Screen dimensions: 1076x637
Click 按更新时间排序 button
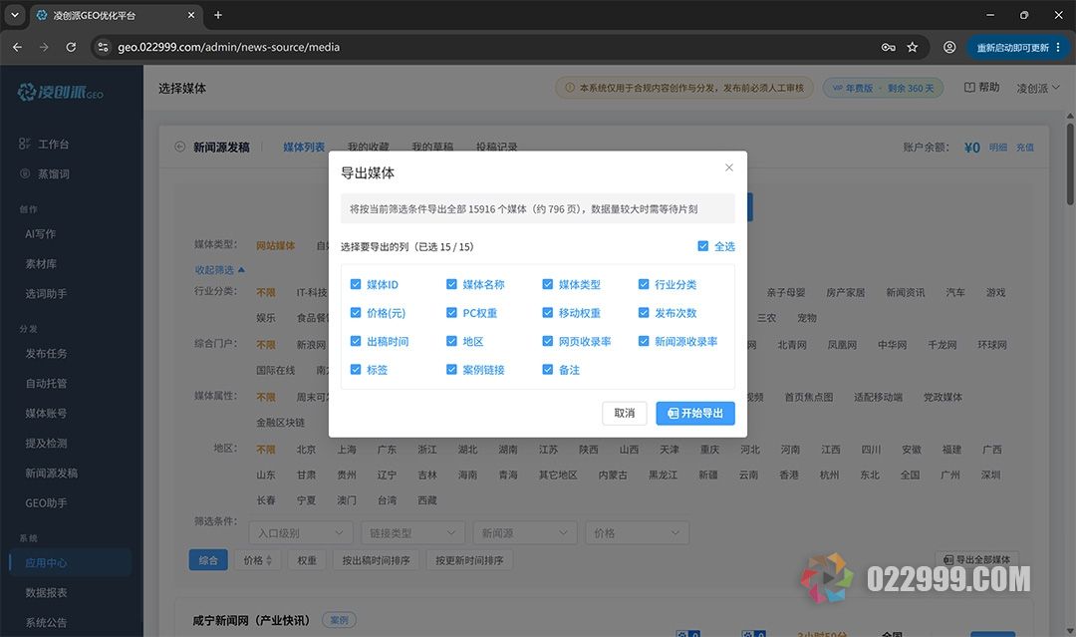coord(469,560)
